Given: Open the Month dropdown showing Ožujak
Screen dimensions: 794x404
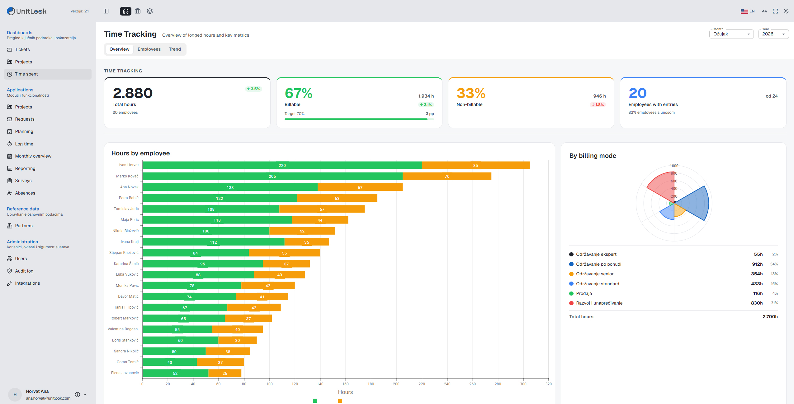Looking at the screenshot, I should click(x=731, y=34).
